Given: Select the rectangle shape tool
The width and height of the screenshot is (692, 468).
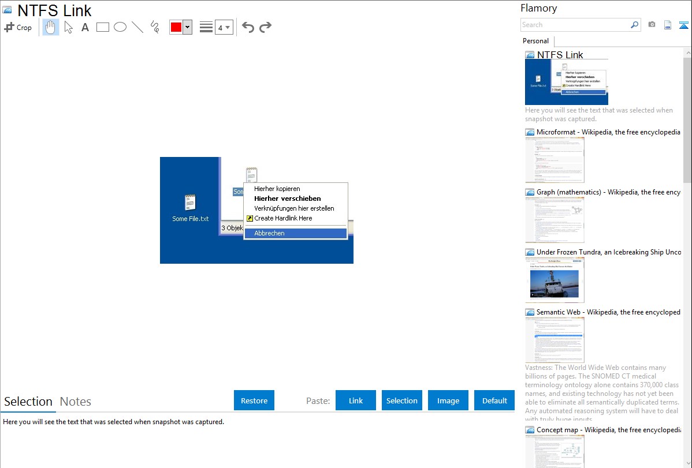Looking at the screenshot, I should point(102,27).
